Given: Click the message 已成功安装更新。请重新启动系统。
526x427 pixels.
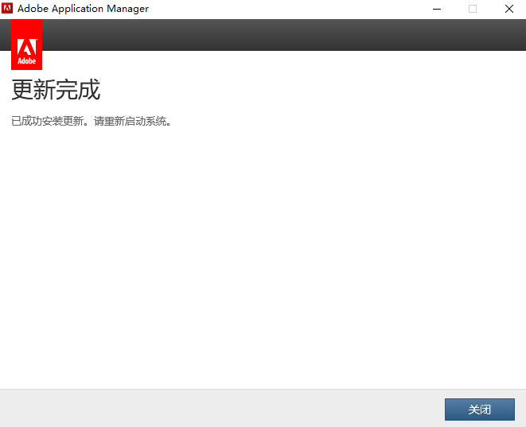Looking at the screenshot, I should [92, 121].
